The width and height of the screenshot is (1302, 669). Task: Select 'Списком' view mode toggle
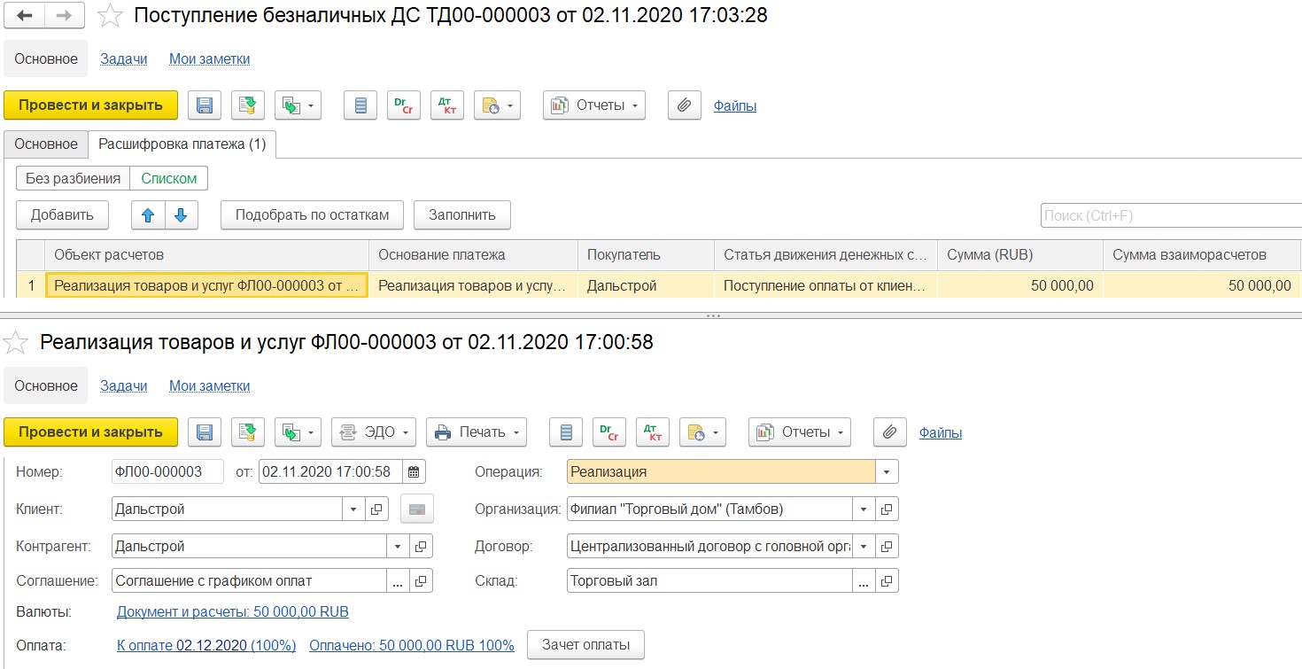pos(169,178)
